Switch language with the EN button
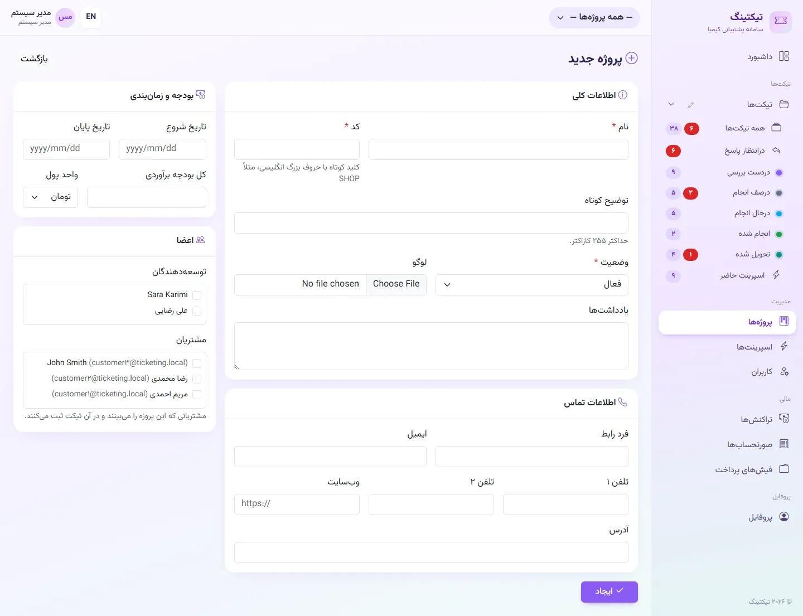This screenshot has height=616, width=803. (91, 17)
